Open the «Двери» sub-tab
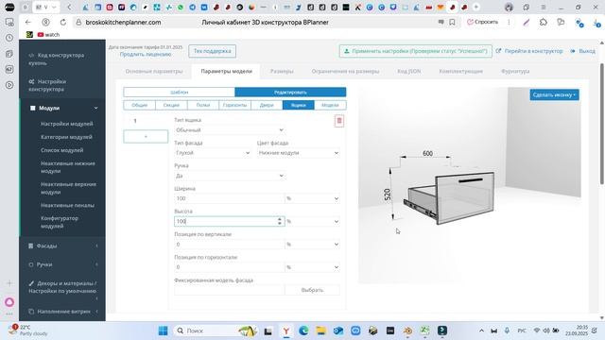Viewport: 605px width, 340px height. coord(267,105)
